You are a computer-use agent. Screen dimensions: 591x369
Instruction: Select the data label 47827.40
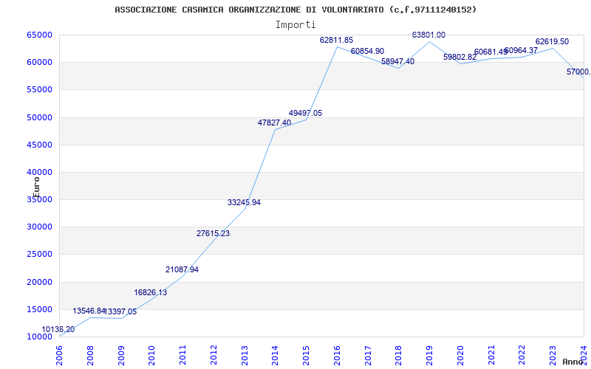pyautogui.click(x=274, y=123)
